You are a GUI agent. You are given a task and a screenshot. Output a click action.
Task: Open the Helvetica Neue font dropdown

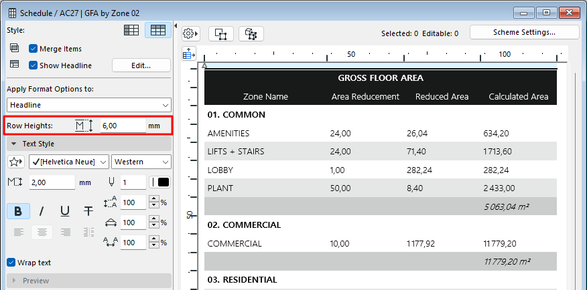pos(68,162)
